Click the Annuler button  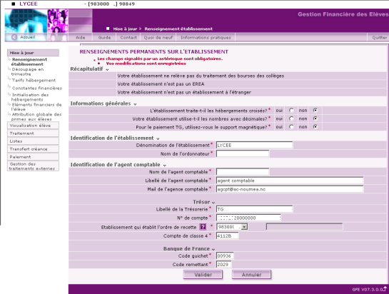point(251,275)
